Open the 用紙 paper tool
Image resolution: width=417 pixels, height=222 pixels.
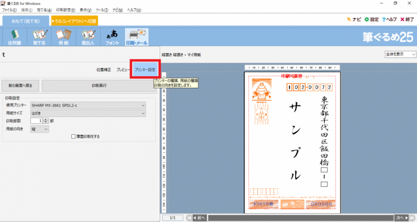64,37
